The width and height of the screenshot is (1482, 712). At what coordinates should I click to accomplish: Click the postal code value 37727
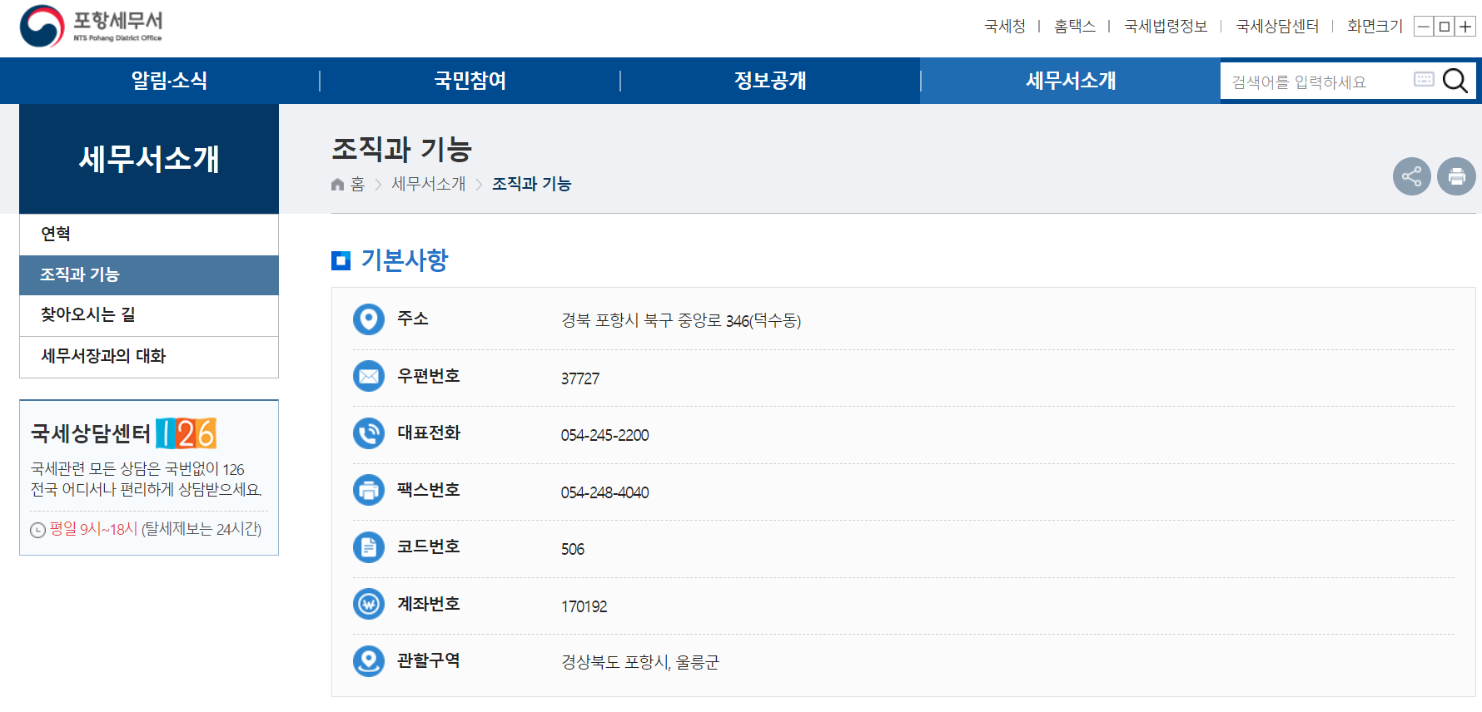[580, 378]
